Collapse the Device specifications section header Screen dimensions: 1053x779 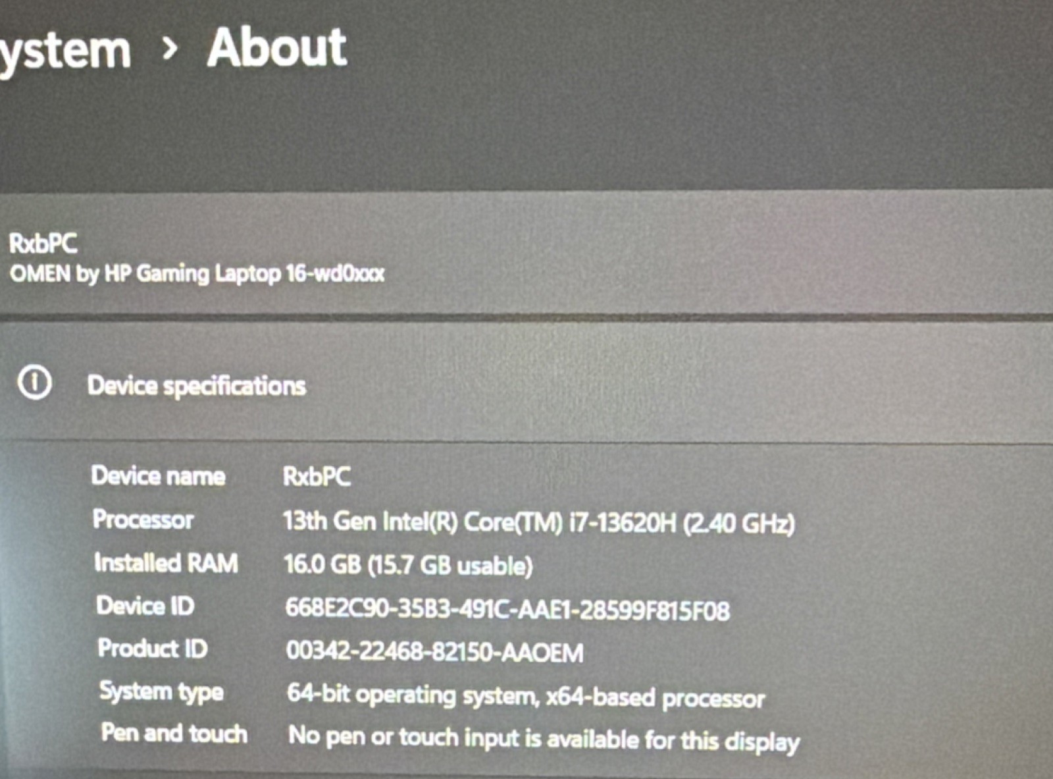(526, 383)
